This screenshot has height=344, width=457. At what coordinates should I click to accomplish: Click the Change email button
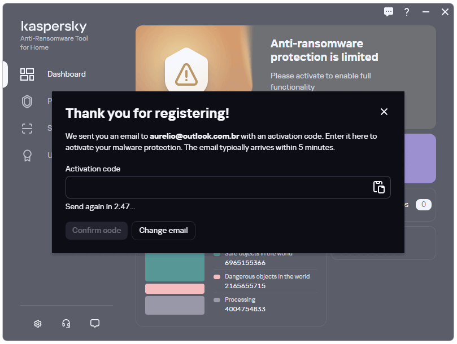(x=163, y=231)
